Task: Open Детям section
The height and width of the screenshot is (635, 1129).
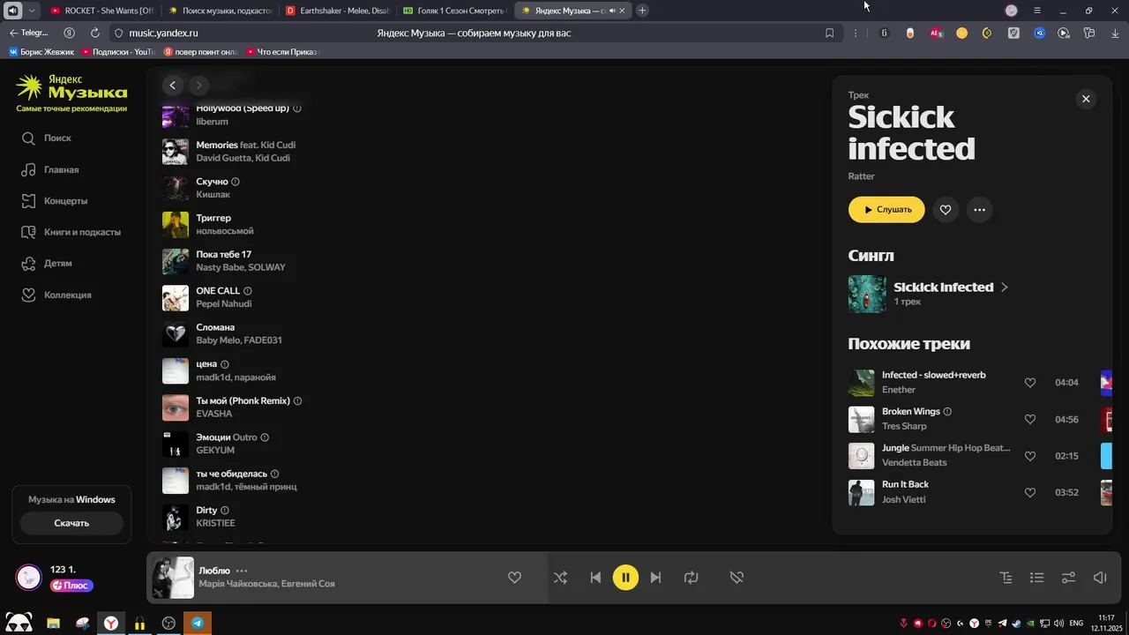Action: [46, 264]
